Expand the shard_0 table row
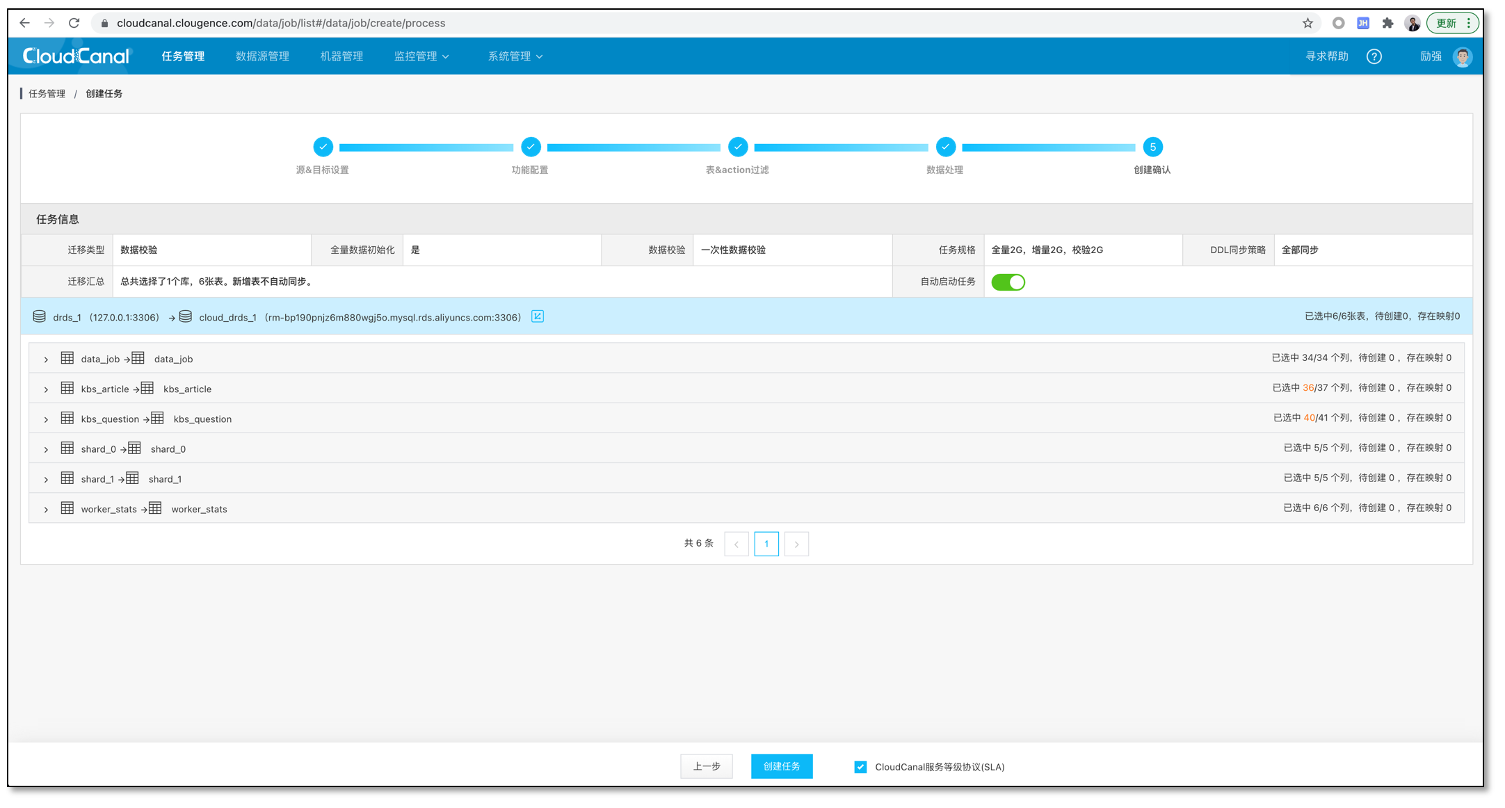1505x808 pixels. coord(46,449)
